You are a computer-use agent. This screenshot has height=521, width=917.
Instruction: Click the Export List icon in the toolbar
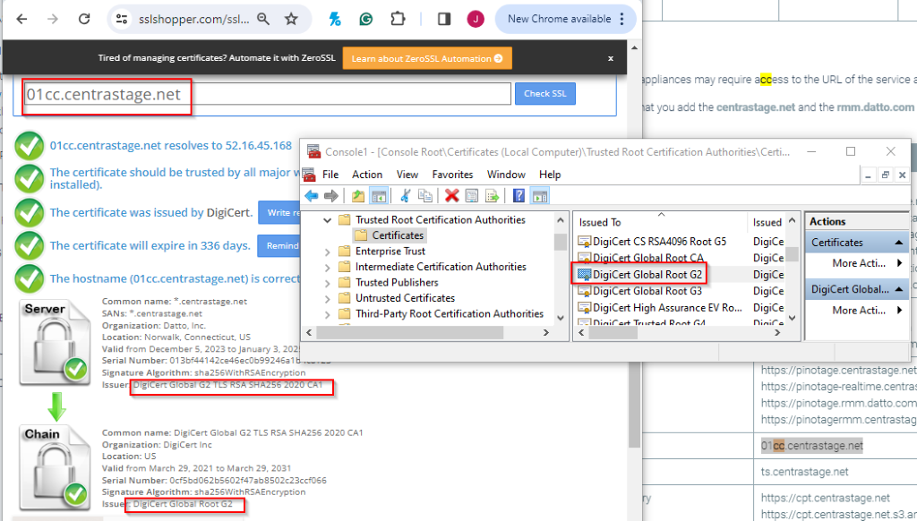tap(492, 195)
